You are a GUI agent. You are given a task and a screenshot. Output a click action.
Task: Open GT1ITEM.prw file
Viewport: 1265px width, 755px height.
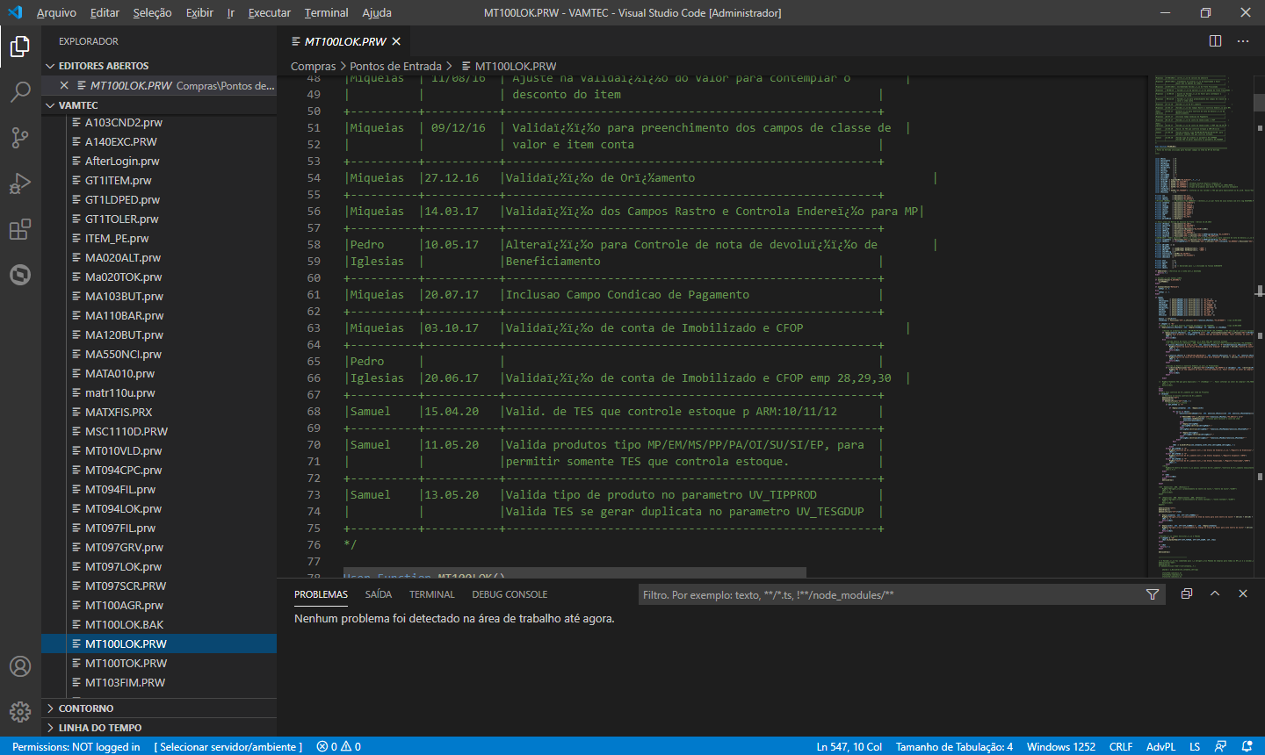pos(159,180)
